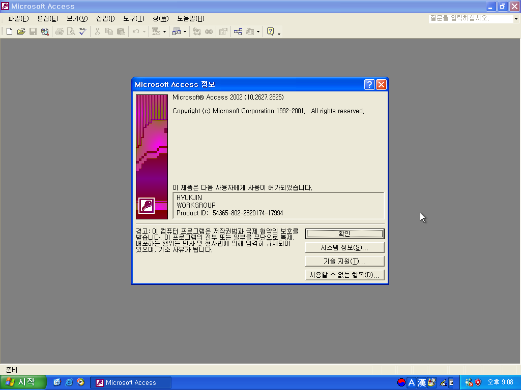Close the Microsoft Access 정보 dialog
Image resolution: width=521 pixels, height=390 pixels.
(381, 85)
